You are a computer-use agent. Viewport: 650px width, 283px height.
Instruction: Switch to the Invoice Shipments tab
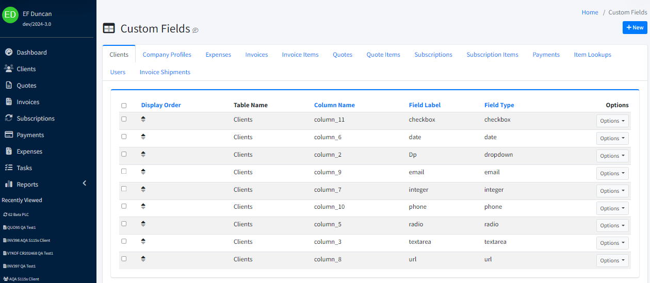(165, 72)
